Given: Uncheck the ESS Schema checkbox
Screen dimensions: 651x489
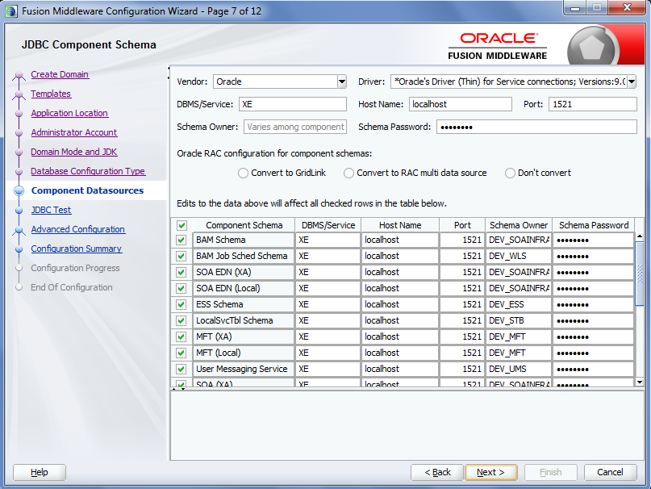Looking at the screenshot, I should pyautogui.click(x=181, y=304).
